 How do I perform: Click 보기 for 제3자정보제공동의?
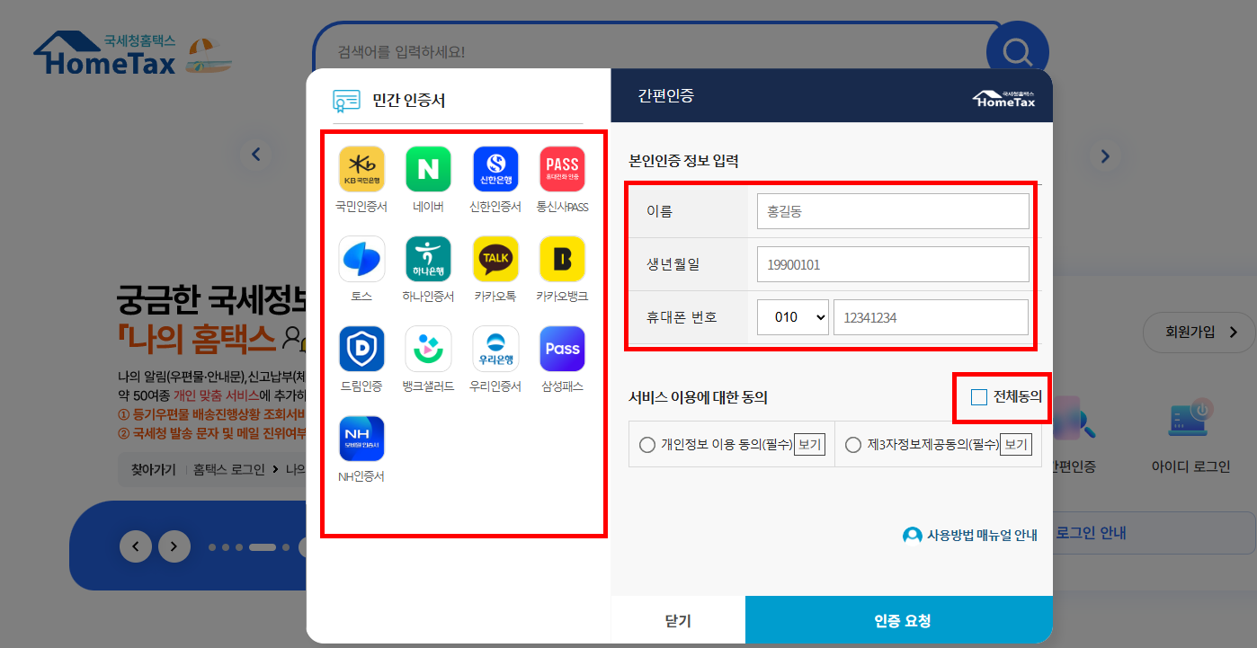[1016, 445]
